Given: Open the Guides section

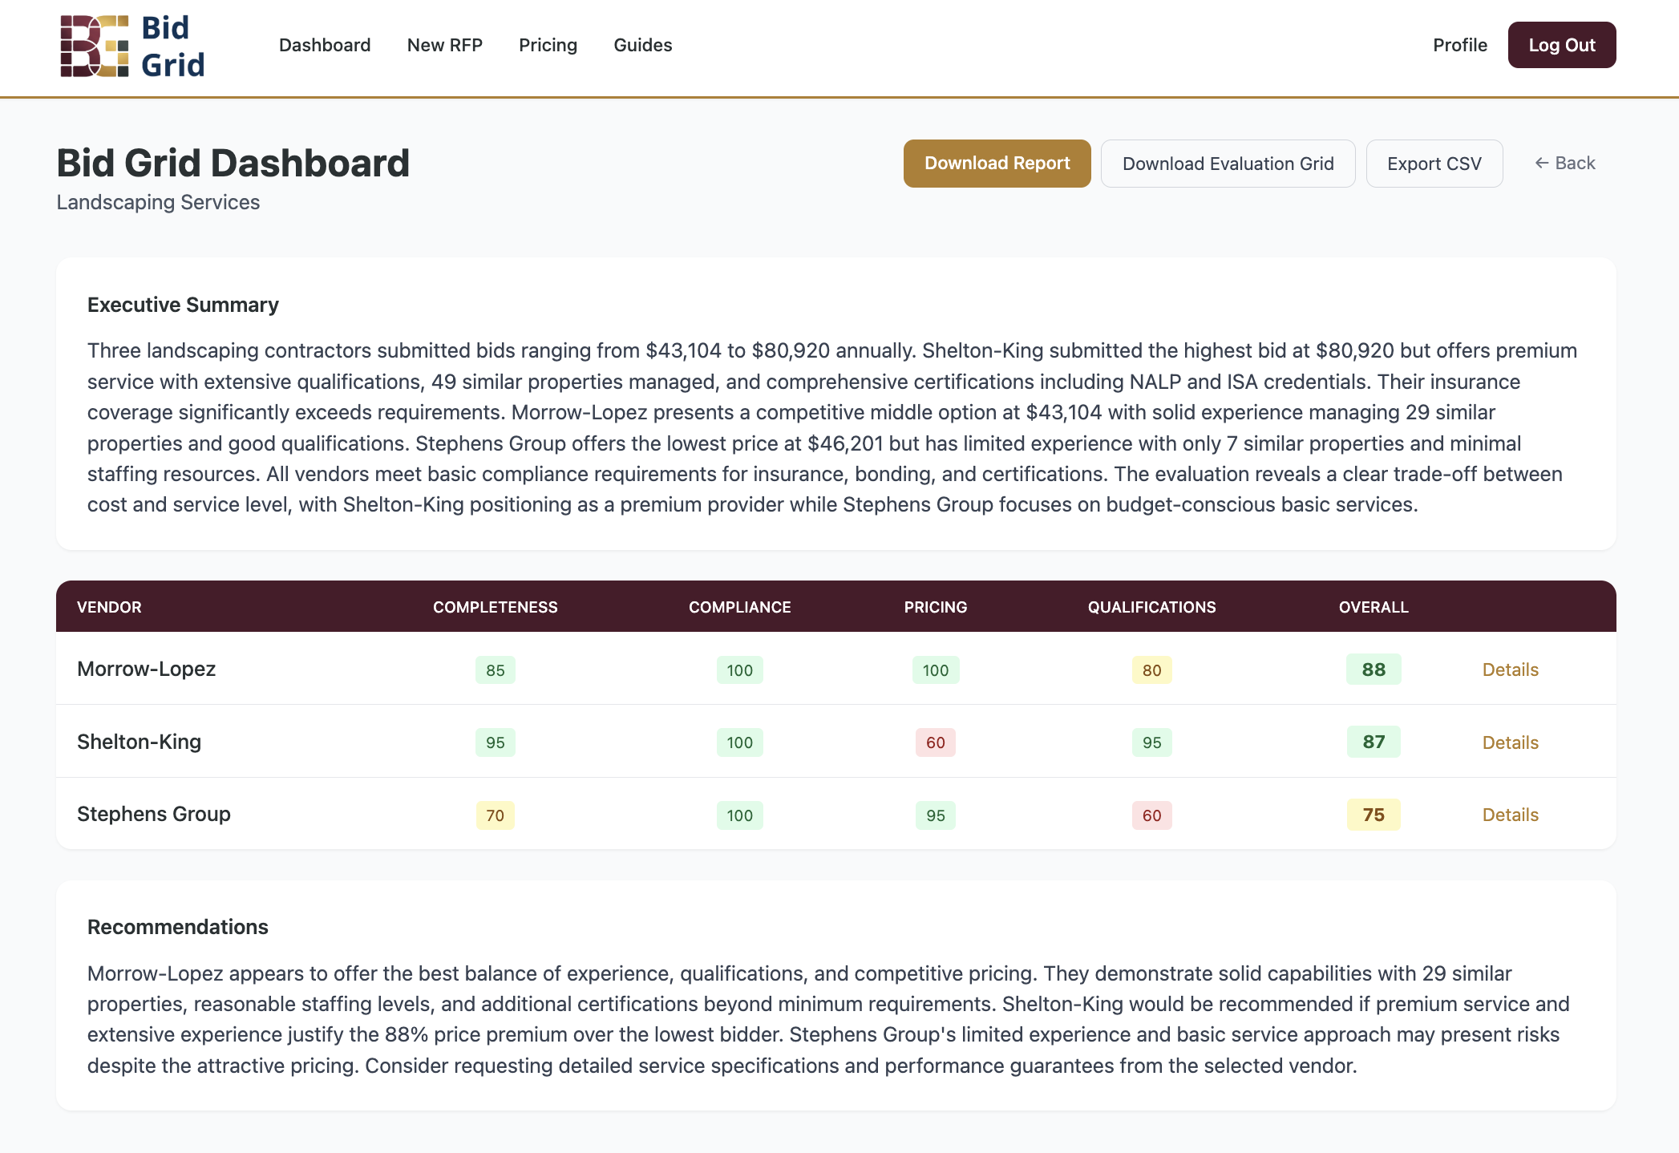Looking at the screenshot, I should pos(642,45).
